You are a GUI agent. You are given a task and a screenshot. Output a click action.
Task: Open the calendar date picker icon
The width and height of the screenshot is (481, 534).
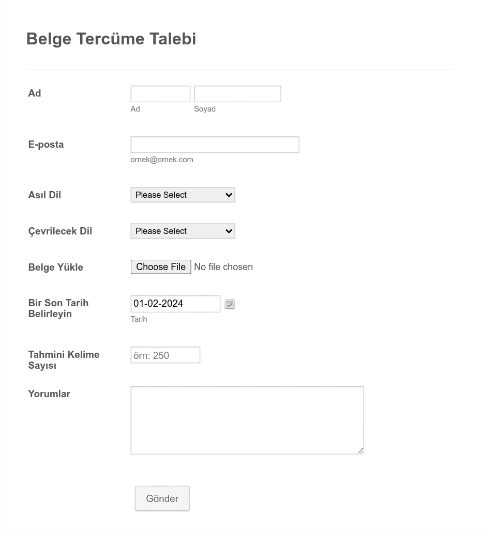230,304
